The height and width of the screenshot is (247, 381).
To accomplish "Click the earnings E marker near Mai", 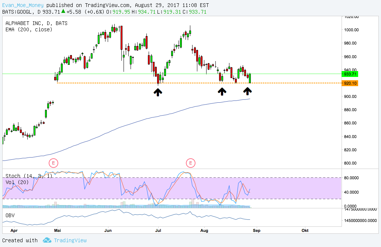I will (53, 163).
